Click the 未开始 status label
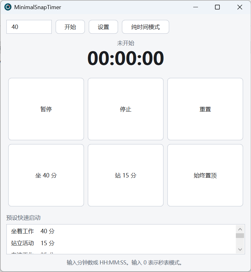Image resolution: width=251 pixels, height=272 pixels. (x=126, y=43)
